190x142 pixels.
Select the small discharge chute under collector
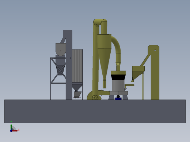pos(77,94)
